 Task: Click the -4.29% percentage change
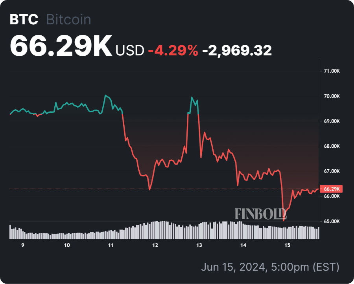coord(173,50)
